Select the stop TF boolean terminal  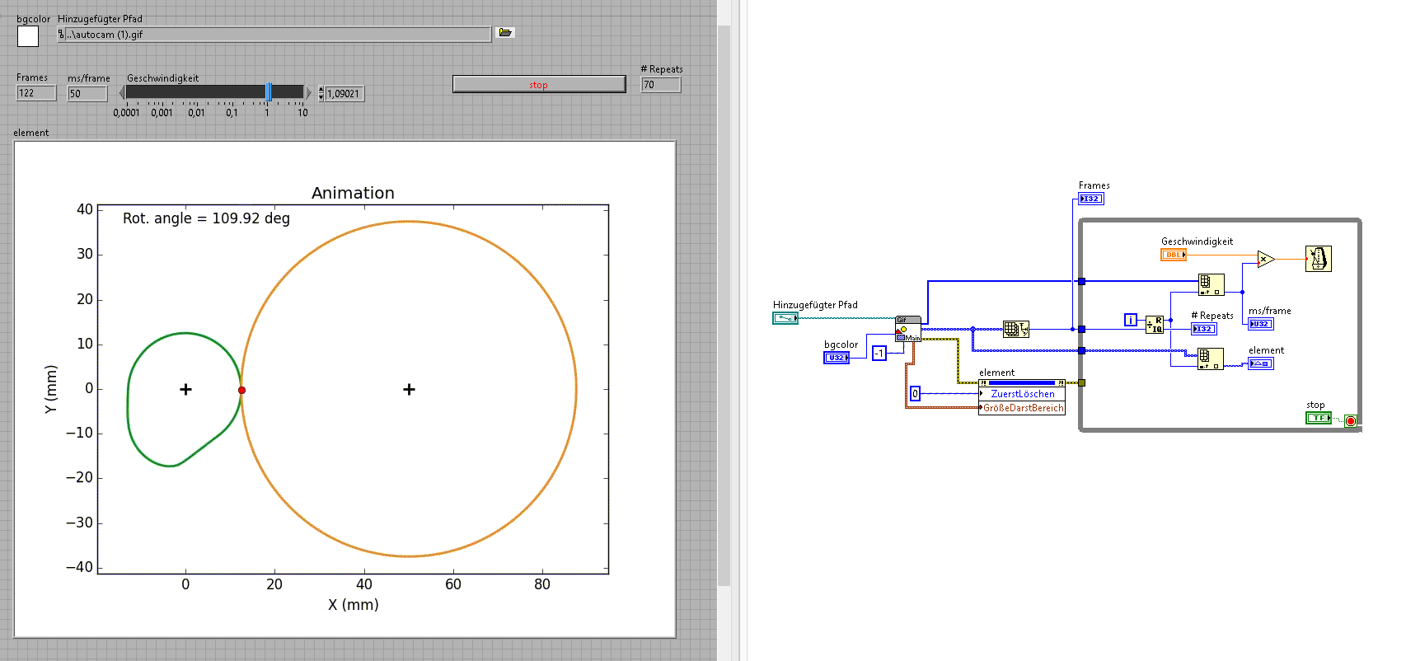[1318, 418]
